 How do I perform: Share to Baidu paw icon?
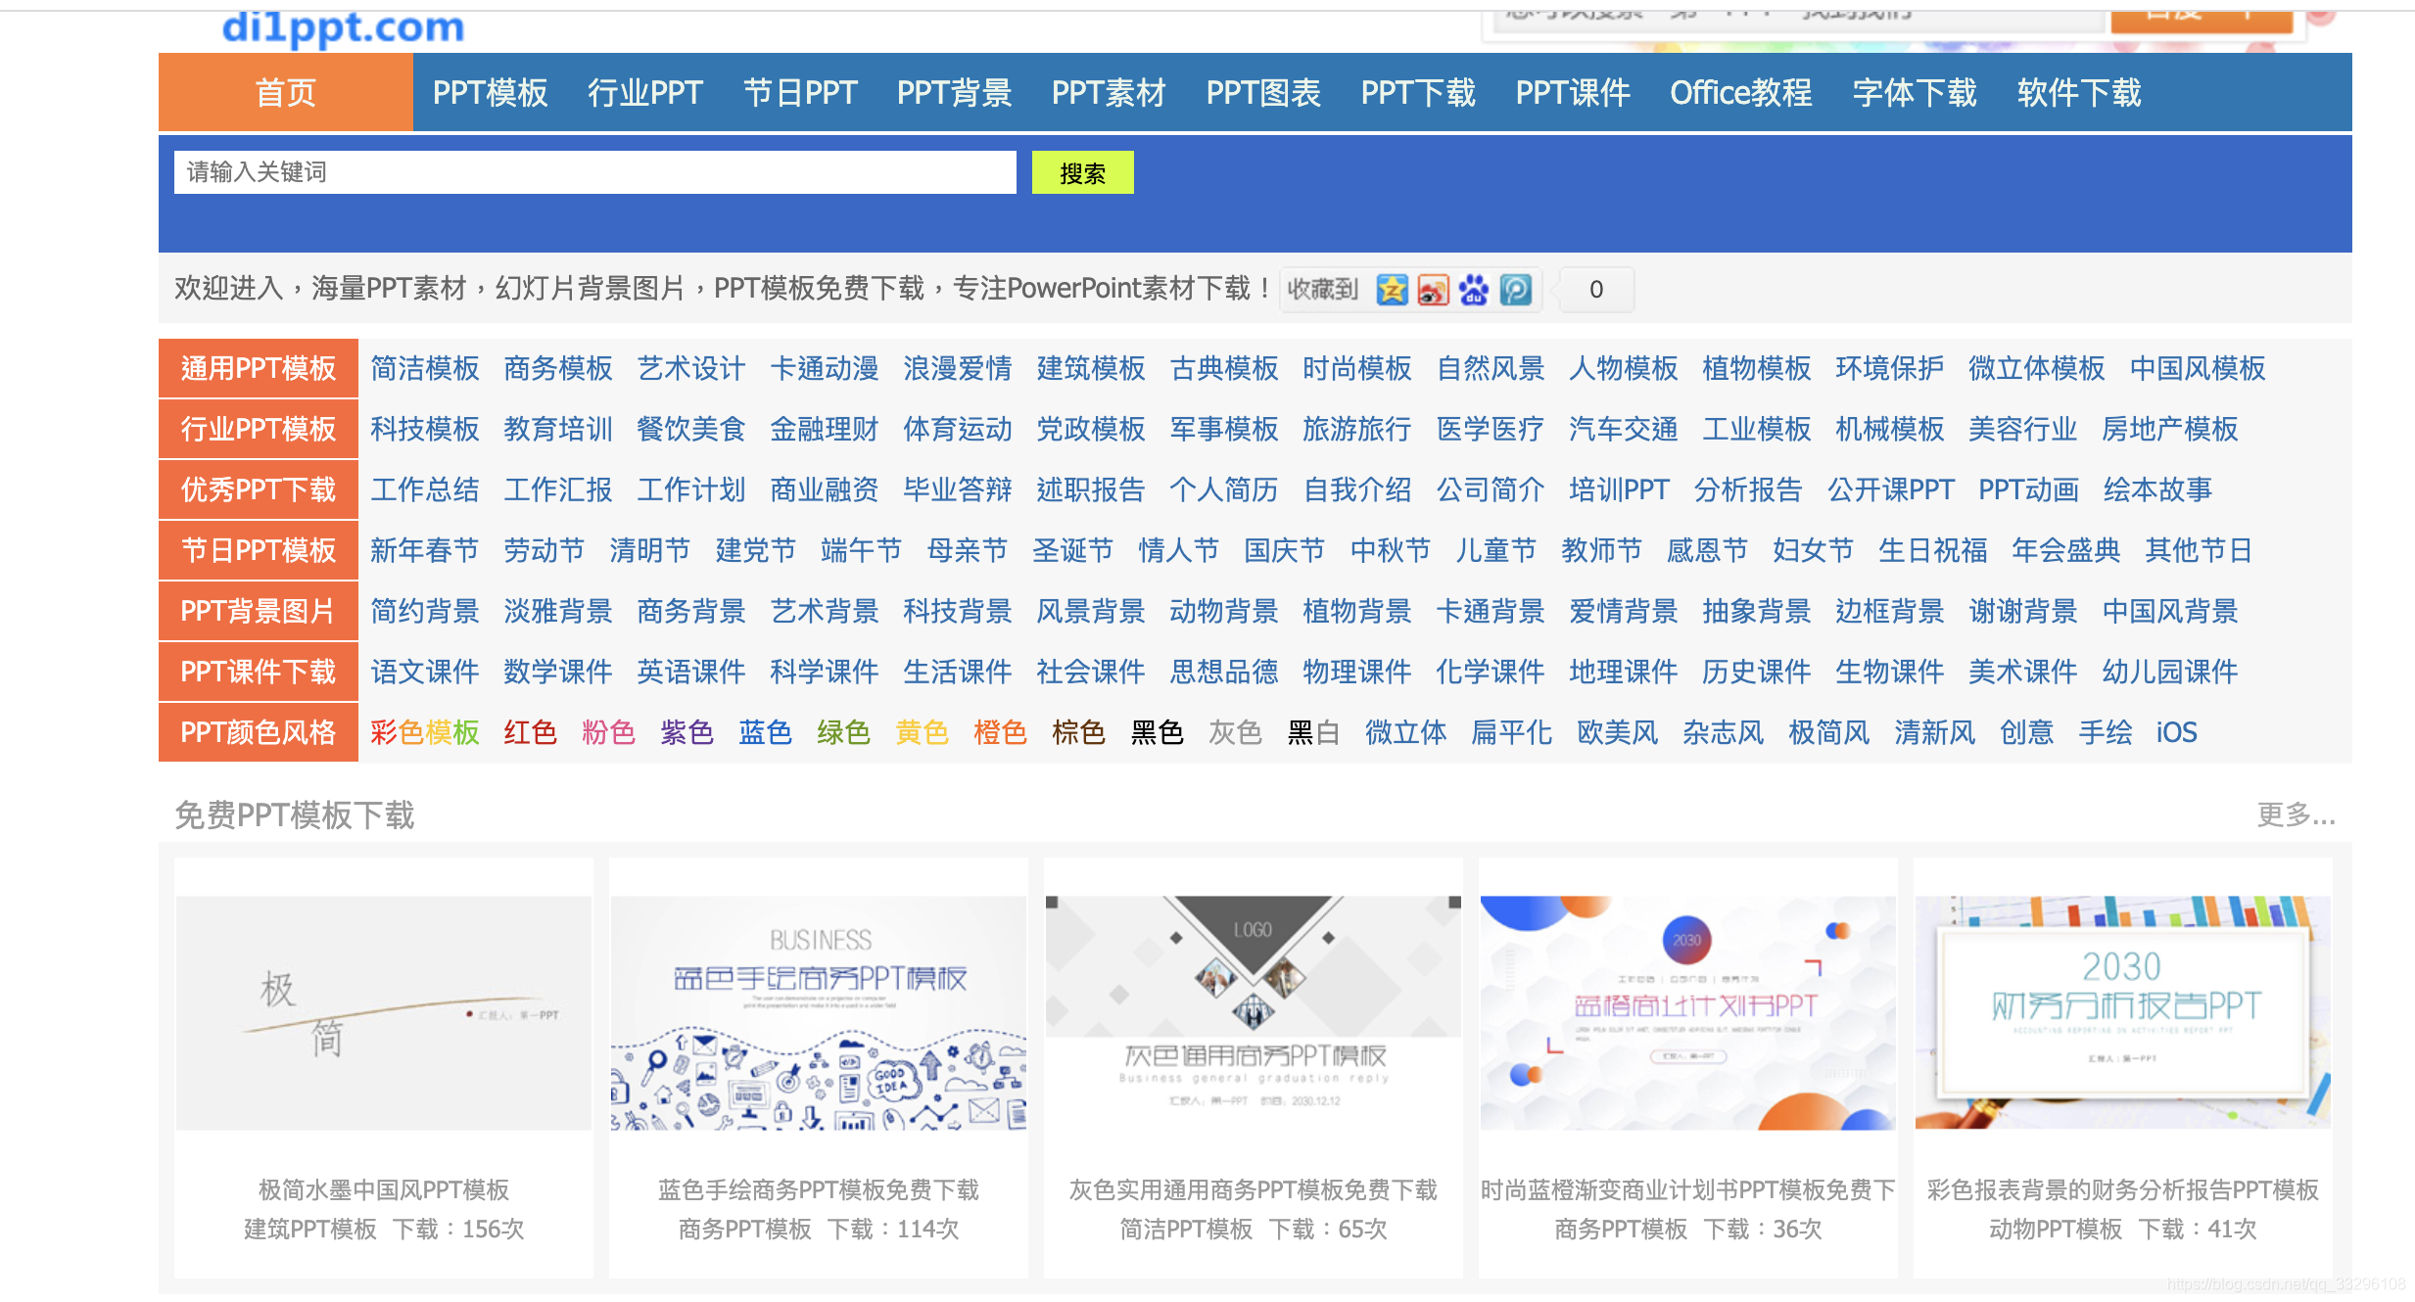(x=1474, y=290)
